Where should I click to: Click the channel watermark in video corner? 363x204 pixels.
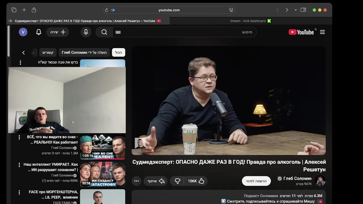pos(140,143)
